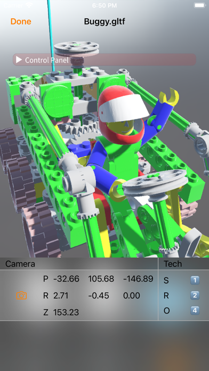Click the Camera section header
Screen dimensions: 209x371
click(20, 264)
